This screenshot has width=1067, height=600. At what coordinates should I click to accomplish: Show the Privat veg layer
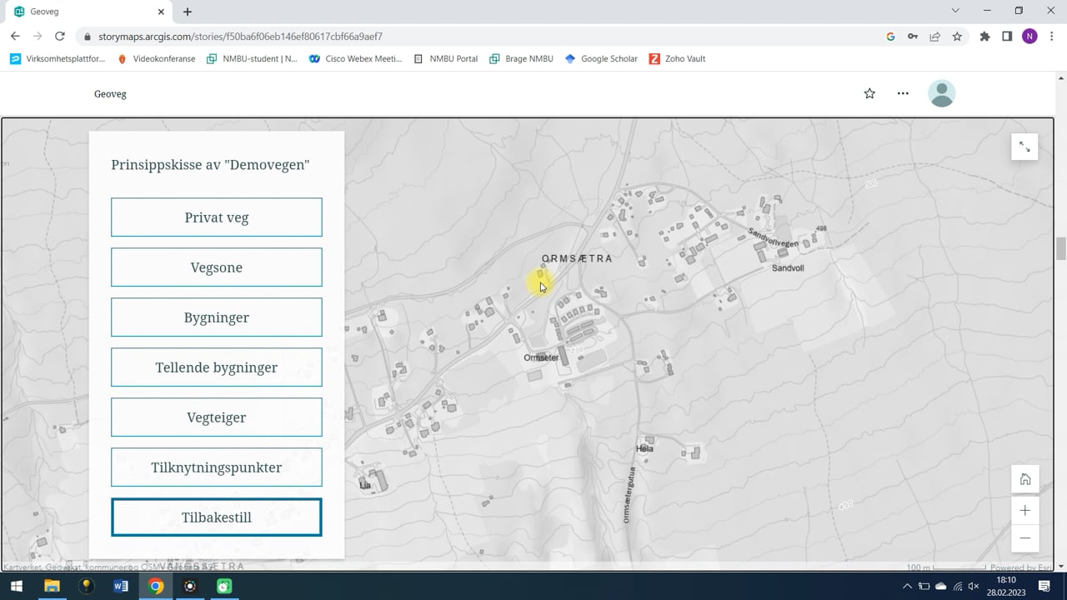(217, 217)
